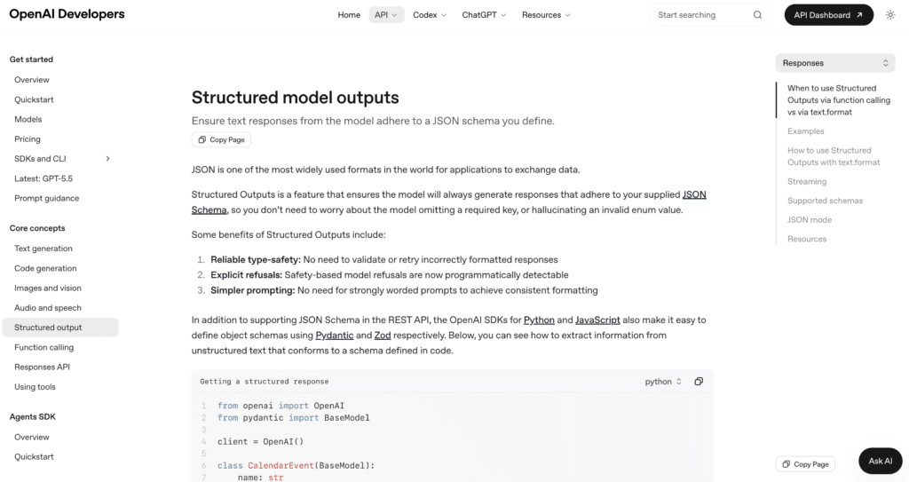Open the Responses selector dropdown
Image resolution: width=909 pixels, height=482 pixels.
click(x=835, y=63)
